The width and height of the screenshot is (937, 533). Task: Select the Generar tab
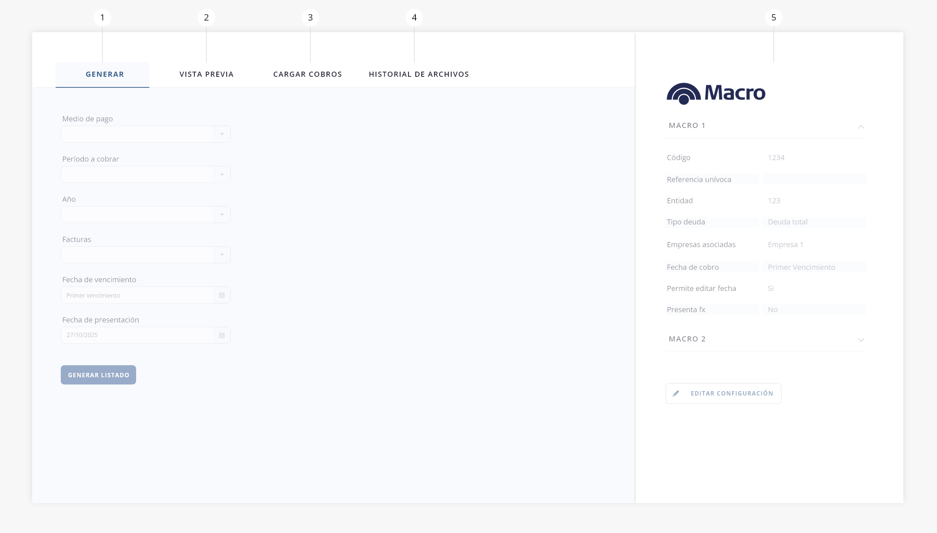[104, 74]
